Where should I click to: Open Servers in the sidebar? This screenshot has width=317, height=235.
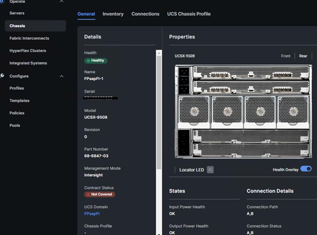tap(17, 13)
